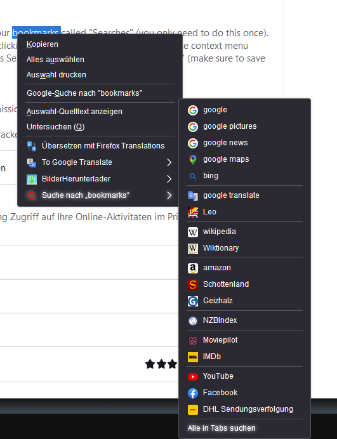The height and width of the screenshot is (439, 337).
Task: Click the DHL logo icon
Action: (x=193, y=410)
